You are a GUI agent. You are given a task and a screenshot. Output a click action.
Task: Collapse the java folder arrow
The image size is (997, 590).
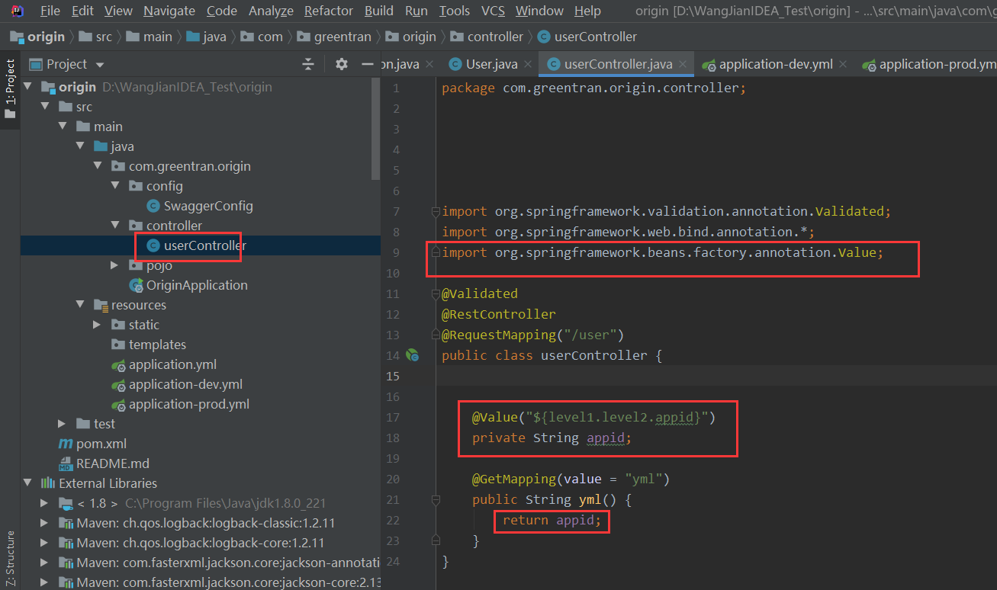(80, 146)
